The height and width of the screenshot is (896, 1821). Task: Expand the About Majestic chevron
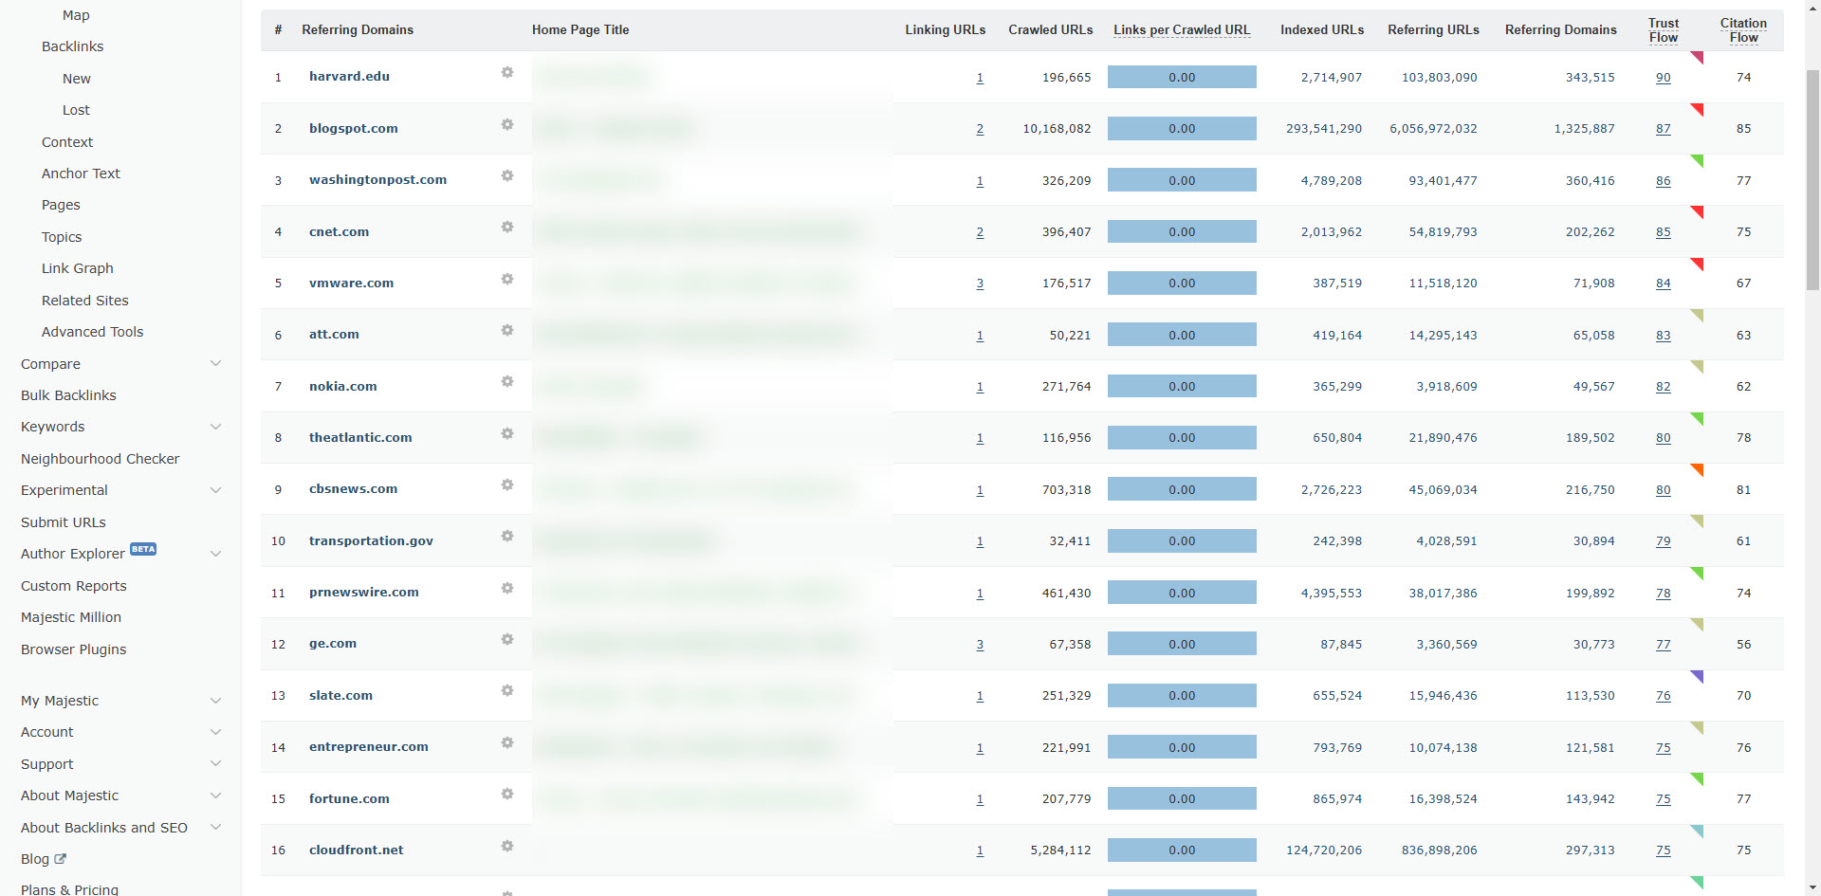215,795
